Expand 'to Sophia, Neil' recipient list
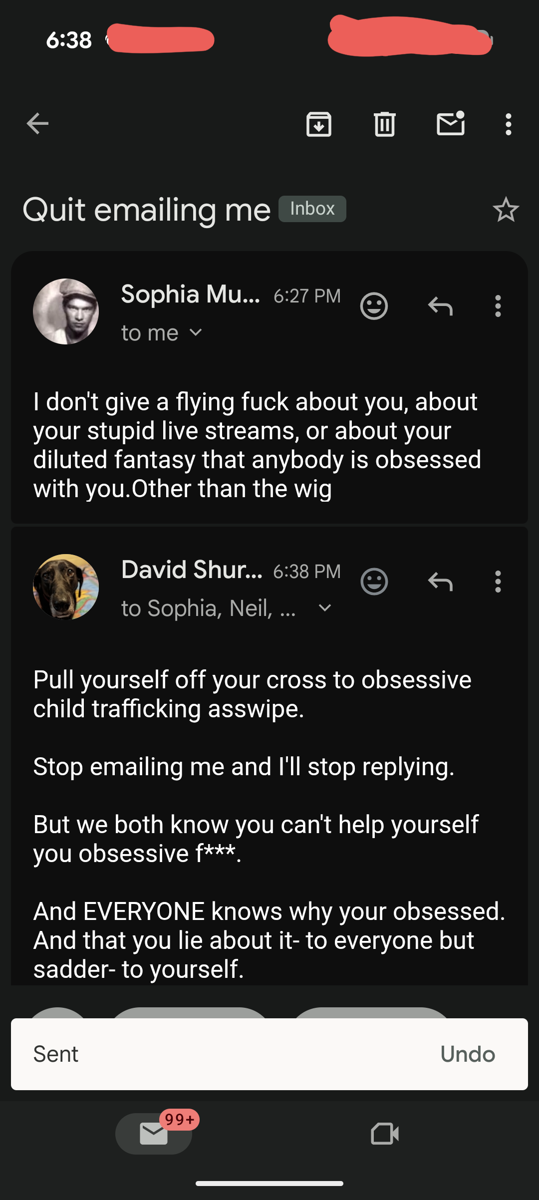Image resolution: width=539 pixels, height=1200 pixels. point(324,608)
